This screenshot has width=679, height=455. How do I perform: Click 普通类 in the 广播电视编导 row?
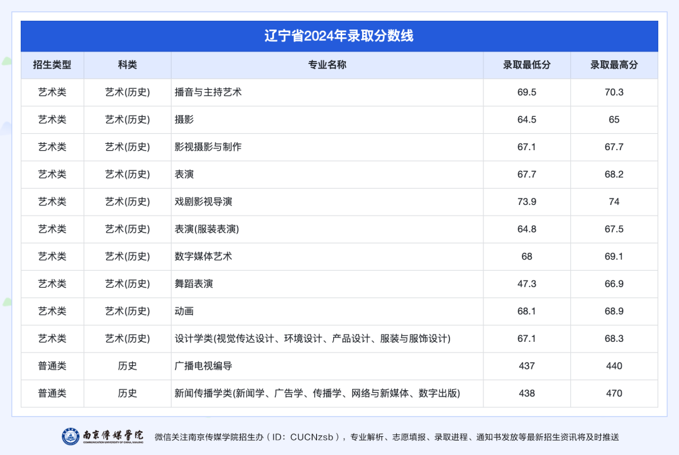coord(52,366)
